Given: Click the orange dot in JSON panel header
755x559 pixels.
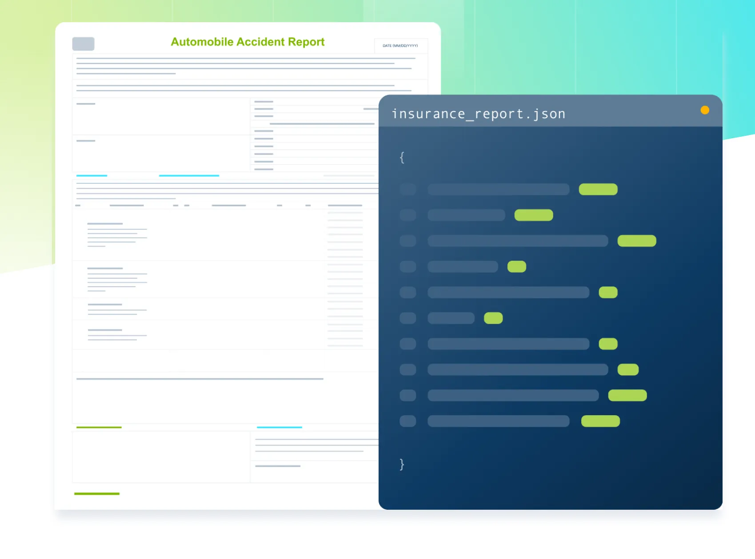Looking at the screenshot, I should (705, 110).
